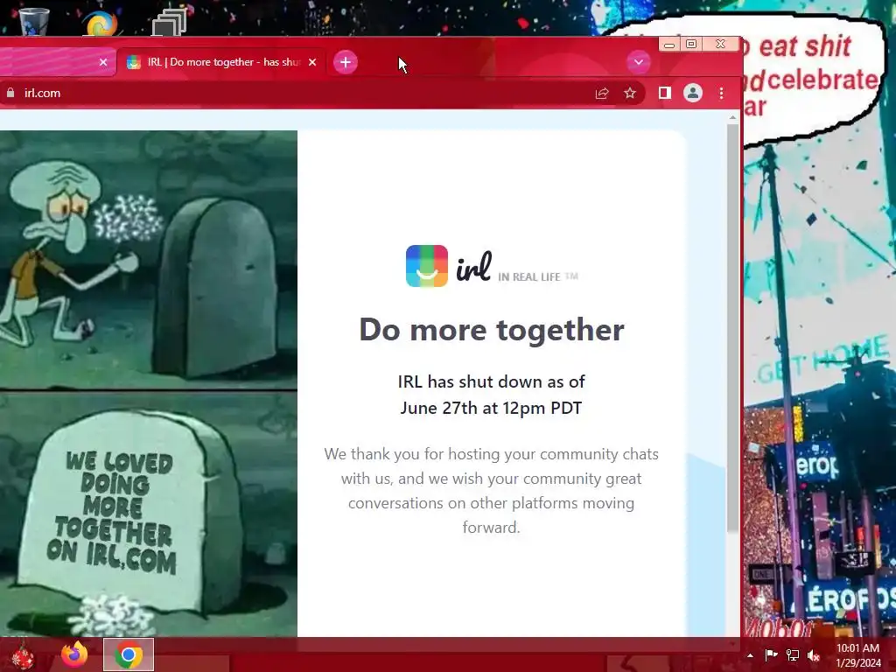The height and width of the screenshot is (672, 896).
Task: Open the Chrome three-dot menu
Action: pos(721,93)
